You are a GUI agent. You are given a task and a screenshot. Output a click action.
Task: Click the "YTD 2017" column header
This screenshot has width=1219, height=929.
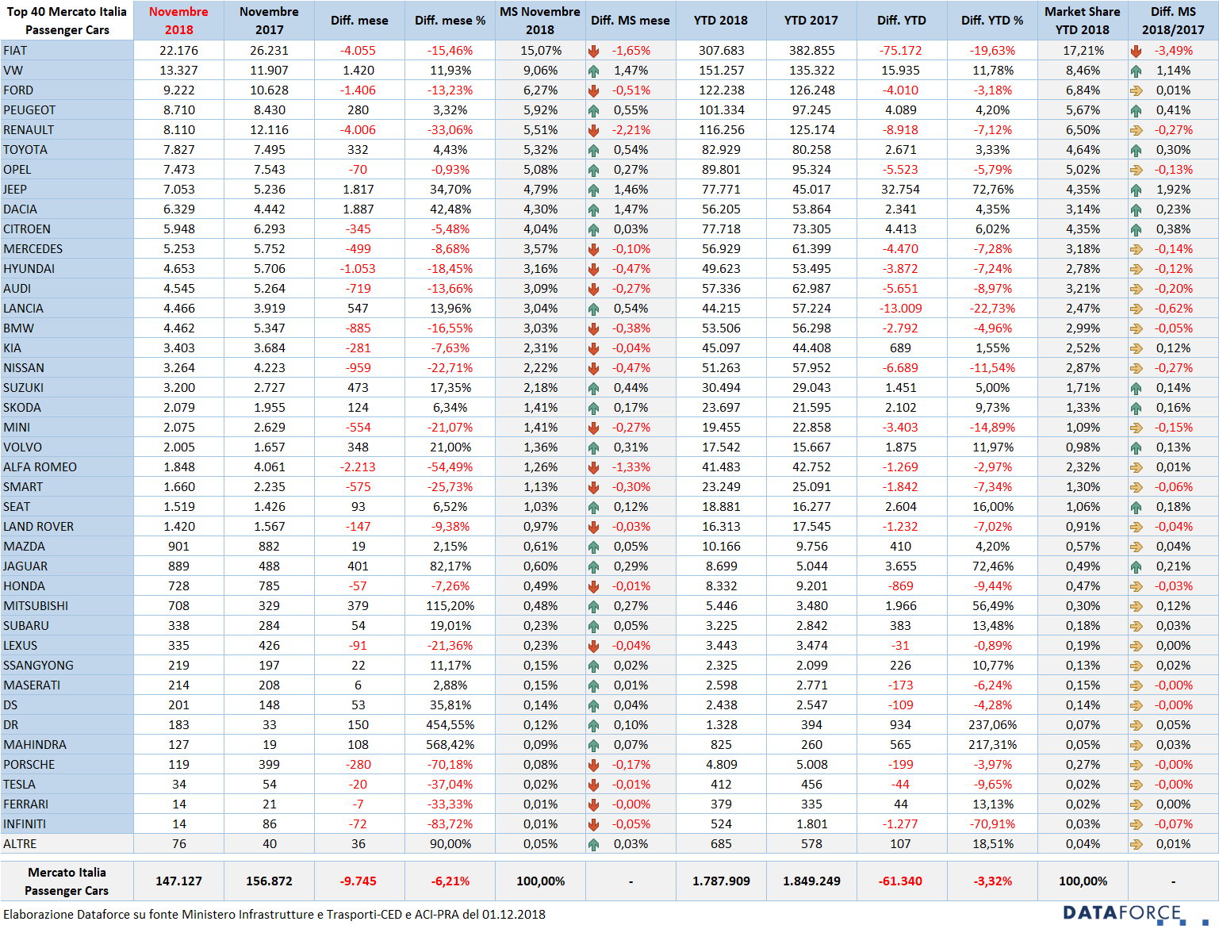[x=811, y=21]
